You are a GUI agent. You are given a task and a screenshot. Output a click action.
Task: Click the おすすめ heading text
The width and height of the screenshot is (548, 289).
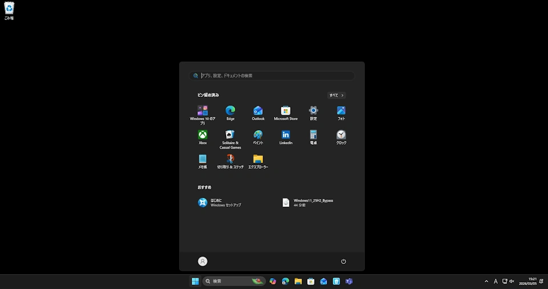204,188
